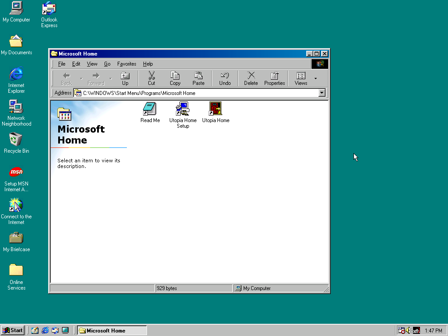Open the File menu
The width and height of the screenshot is (448, 336).
(x=62, y=64)
